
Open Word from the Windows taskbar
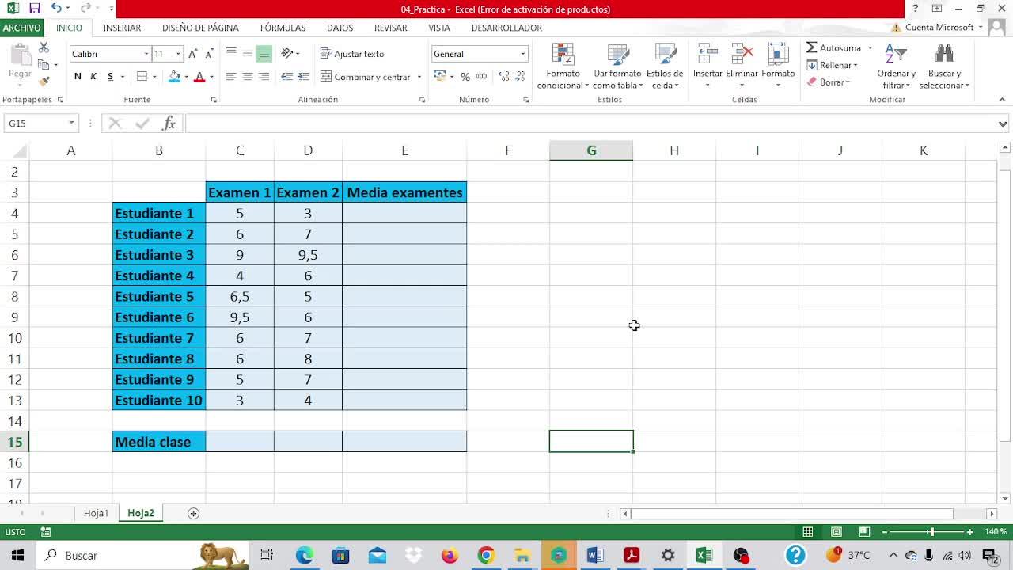[x=595, y=555]
